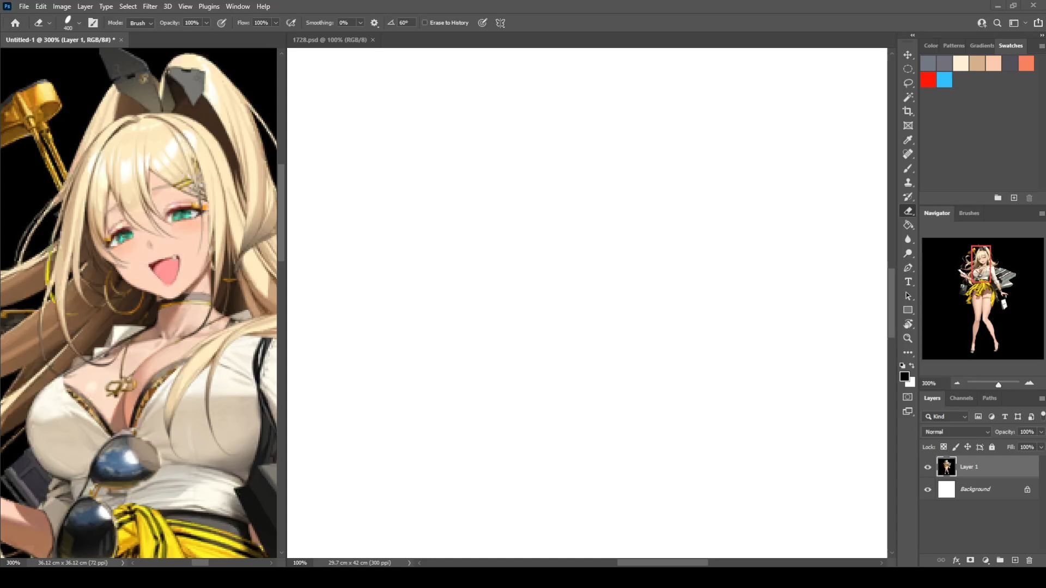Click the delete layer trash icon
The image size is (1046, 588).
pyautogui.click(x=1029, y=560)
